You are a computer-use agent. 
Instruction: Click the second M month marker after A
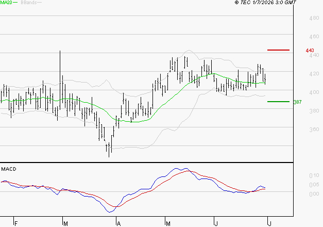(168, 223)
